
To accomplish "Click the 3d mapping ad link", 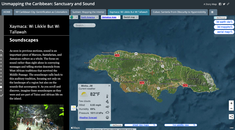I will pyautogui.click(x=224, y=27).
